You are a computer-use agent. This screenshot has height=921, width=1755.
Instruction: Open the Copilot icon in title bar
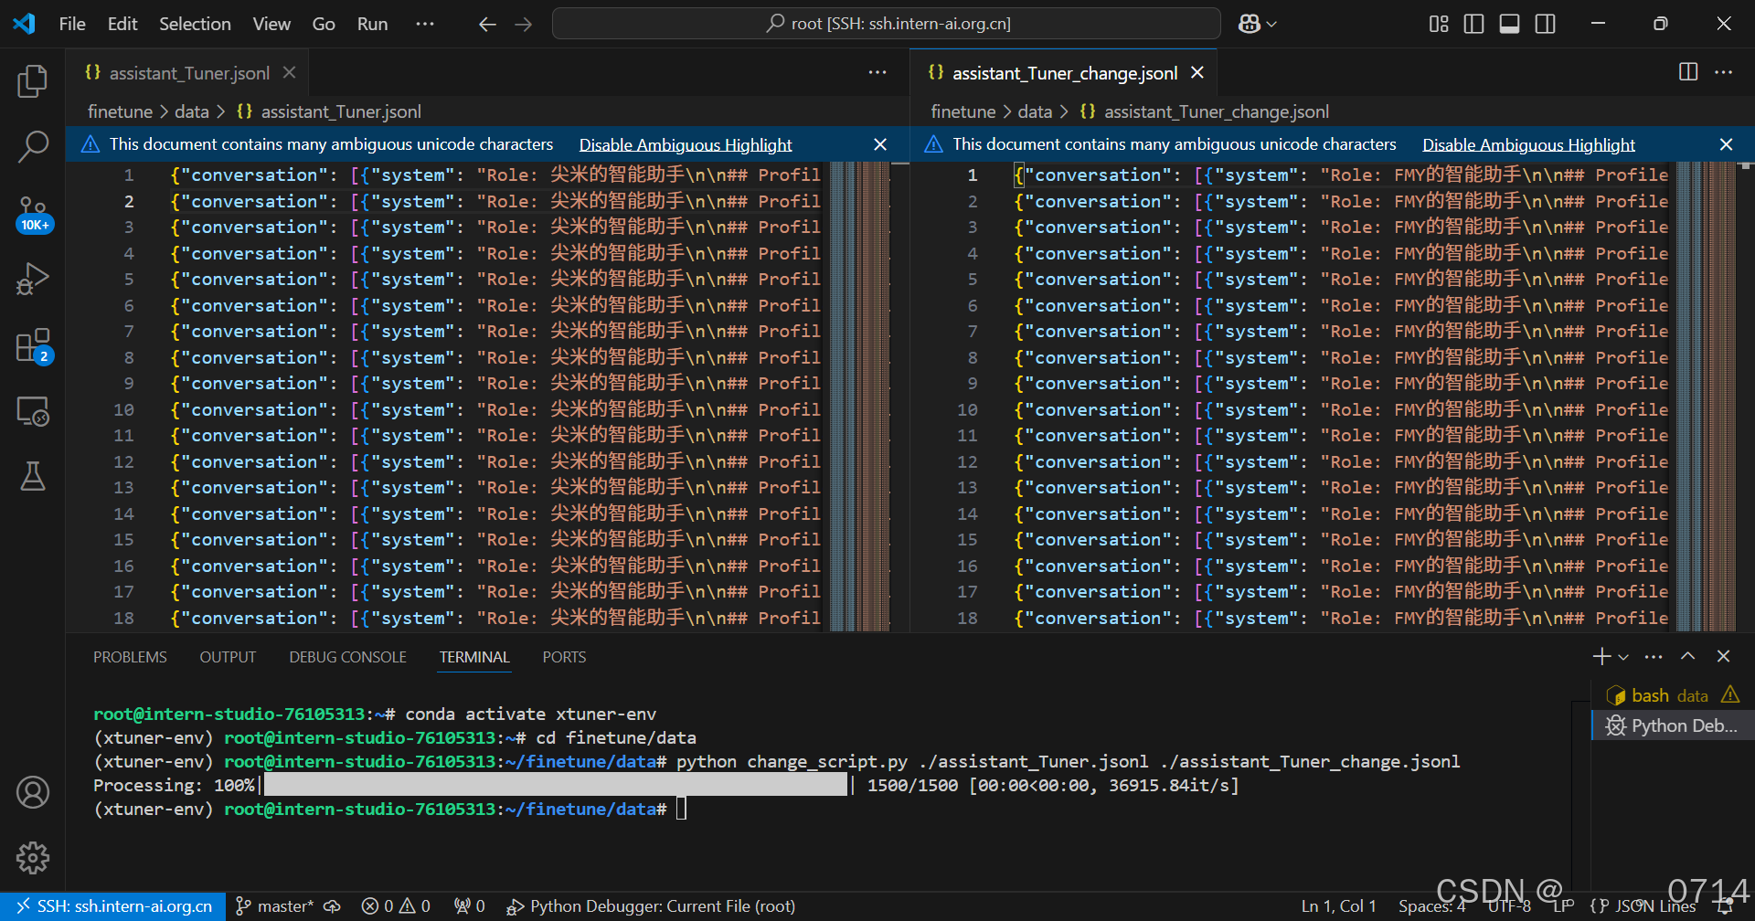[x=1249, y=24]
